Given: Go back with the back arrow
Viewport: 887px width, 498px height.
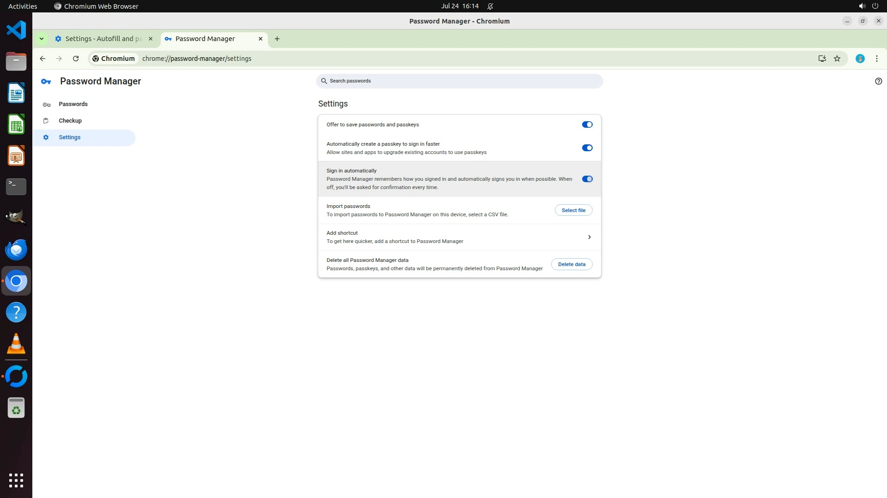Looking at the screenshot, I should click(x=43, y=59).
